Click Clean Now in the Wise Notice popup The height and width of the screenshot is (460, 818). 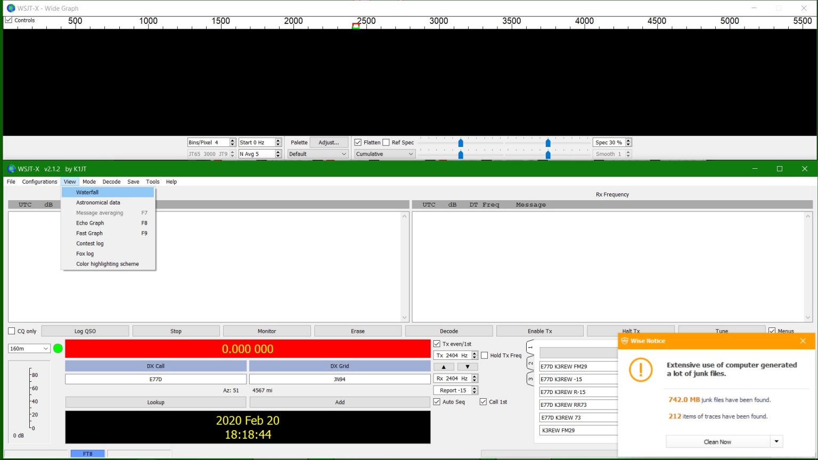coord(717,441)
